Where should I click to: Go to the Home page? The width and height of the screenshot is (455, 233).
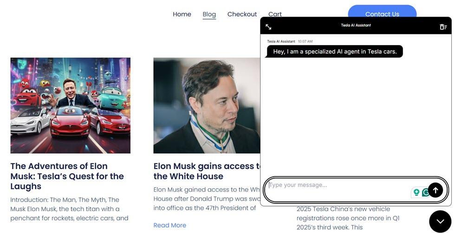tap(182, 14)
